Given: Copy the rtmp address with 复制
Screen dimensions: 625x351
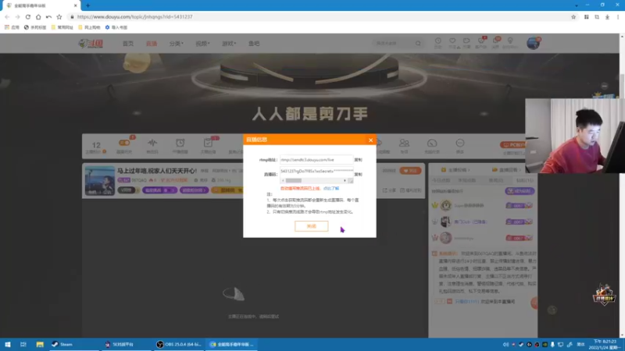Looking at the screenshot, I should (359, 160).
